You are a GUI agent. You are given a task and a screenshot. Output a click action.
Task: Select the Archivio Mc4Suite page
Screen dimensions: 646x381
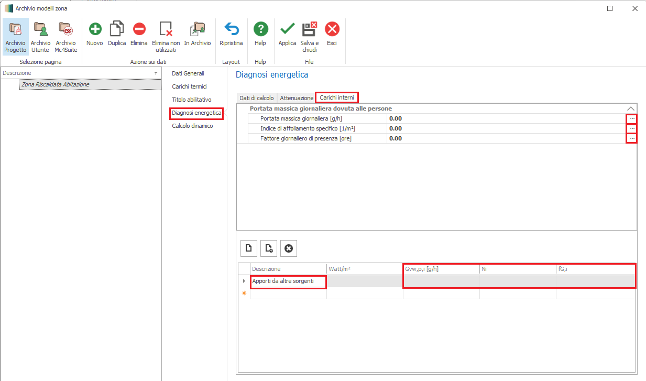66,36
